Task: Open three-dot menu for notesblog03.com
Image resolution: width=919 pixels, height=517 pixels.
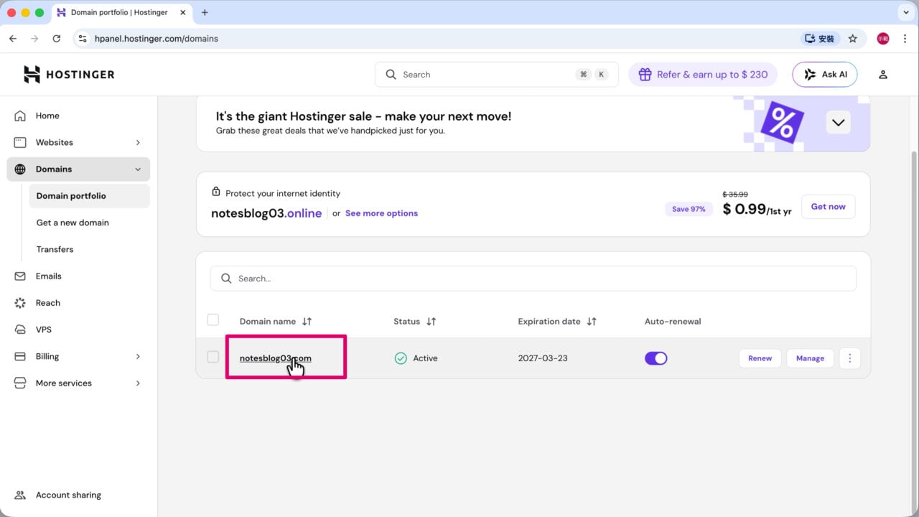Action: 850,358
